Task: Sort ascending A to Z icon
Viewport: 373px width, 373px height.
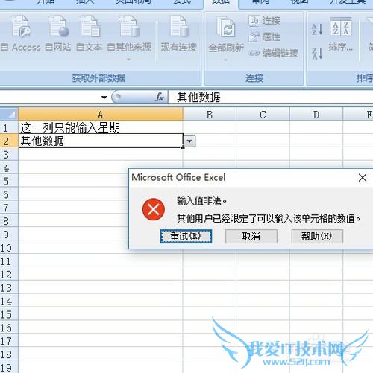Action: [317, 29]
